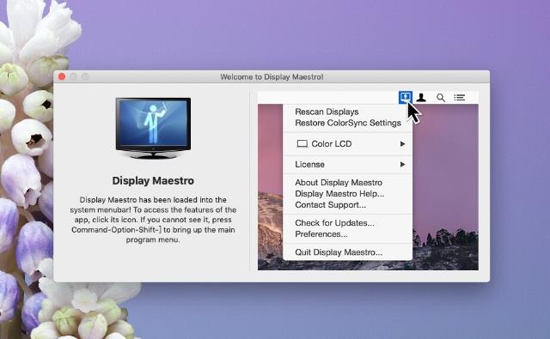Viewport: 550px width, 339px height.
Task: Open Display Maestro Help...
Action: coord(347,194)
